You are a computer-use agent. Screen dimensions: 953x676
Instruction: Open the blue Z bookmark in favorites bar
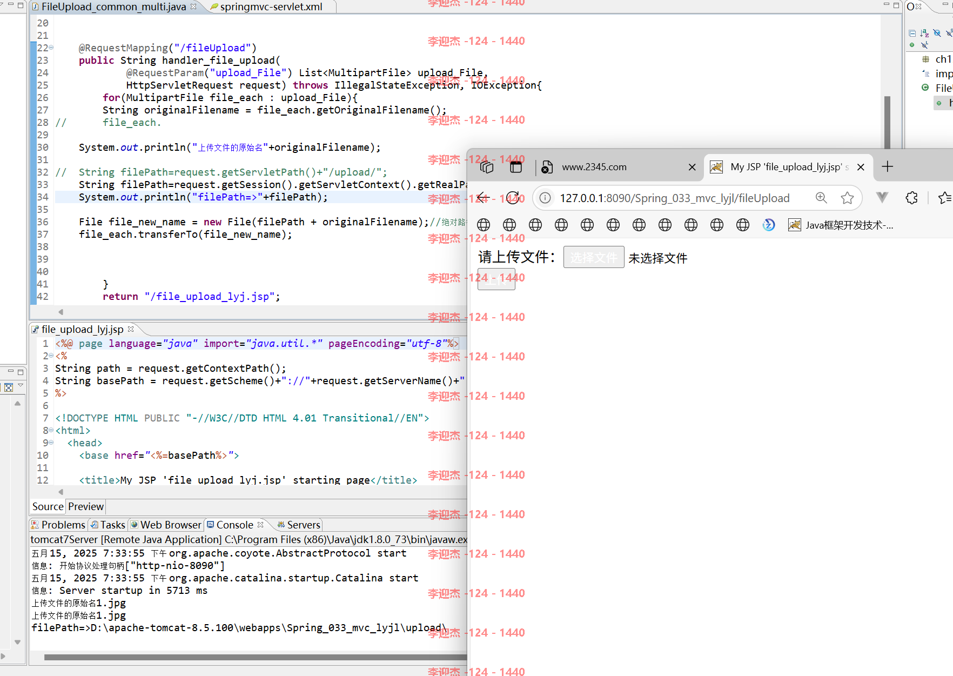coord(769,225)
